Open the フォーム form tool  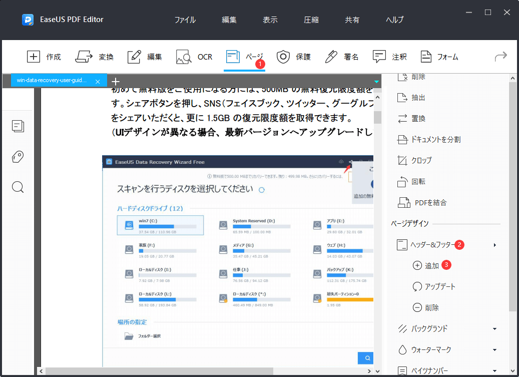(440, 57)
